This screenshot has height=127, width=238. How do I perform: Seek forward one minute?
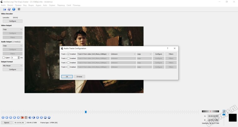(x=49, y=117)
